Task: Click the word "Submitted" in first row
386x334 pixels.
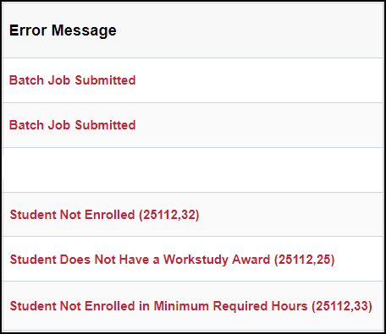Action: pyautogui.click(x=105, y=80)
